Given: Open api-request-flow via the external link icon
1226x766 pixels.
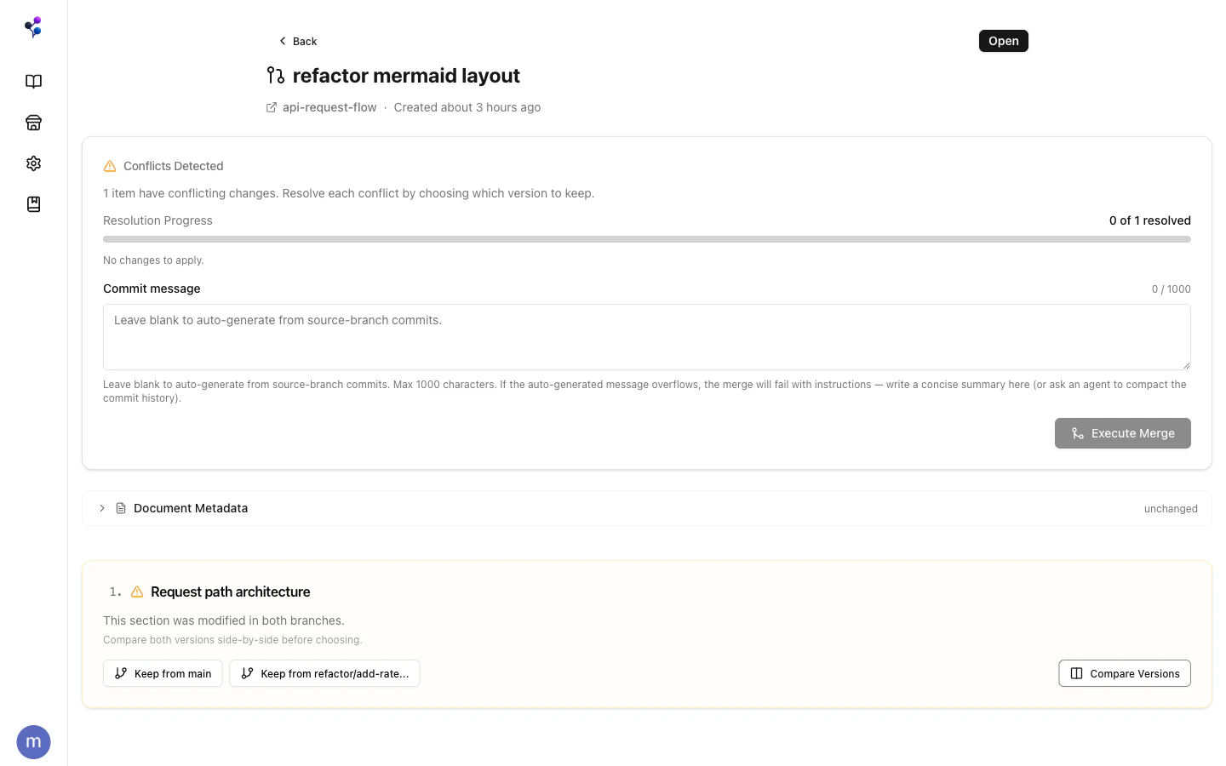Looking at the screenshot, I should pyautogui.click(x=271, y=106).
